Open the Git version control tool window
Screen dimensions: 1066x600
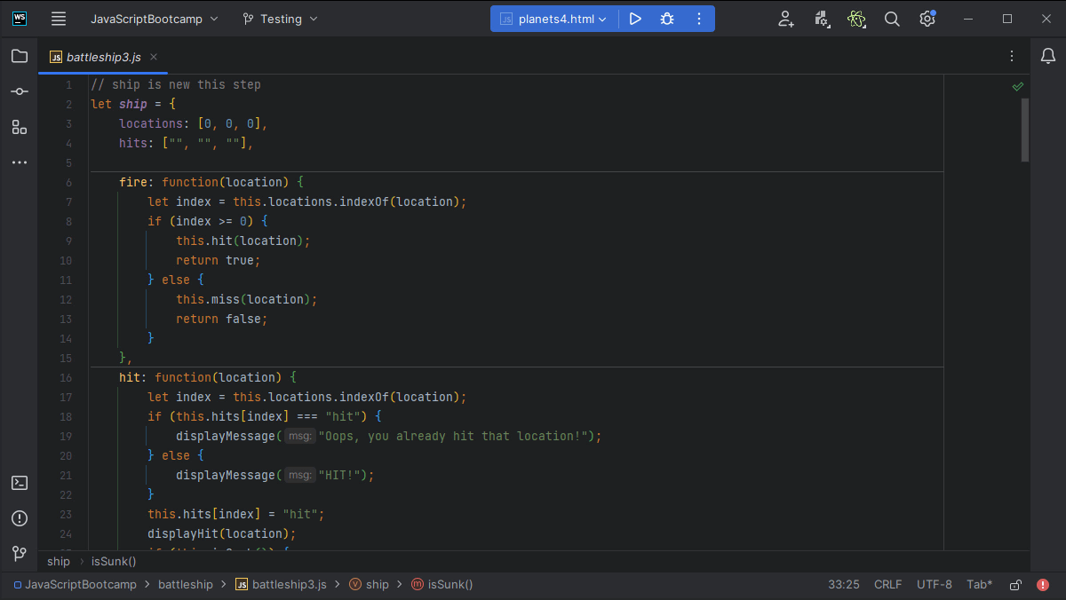point(19,554)
